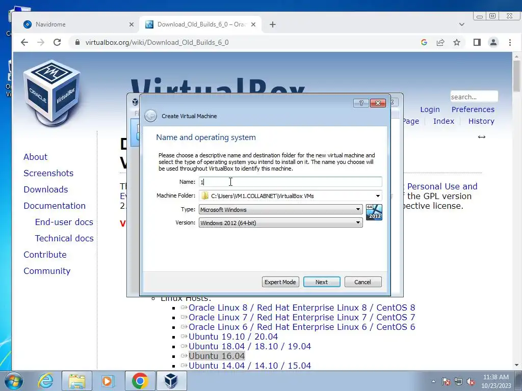Click the clock showing 11:38 AM

(x=495, y=377)
